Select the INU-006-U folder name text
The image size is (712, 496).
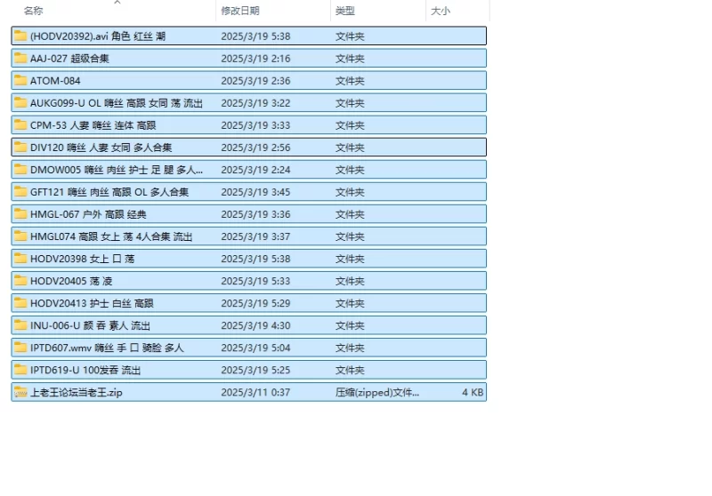(x=90, y=325)
